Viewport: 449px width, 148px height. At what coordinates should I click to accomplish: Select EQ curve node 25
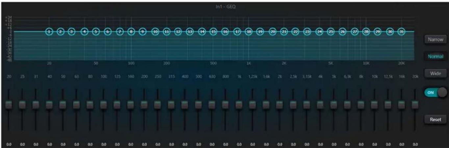pyautogui.click(x=331, y=32)
